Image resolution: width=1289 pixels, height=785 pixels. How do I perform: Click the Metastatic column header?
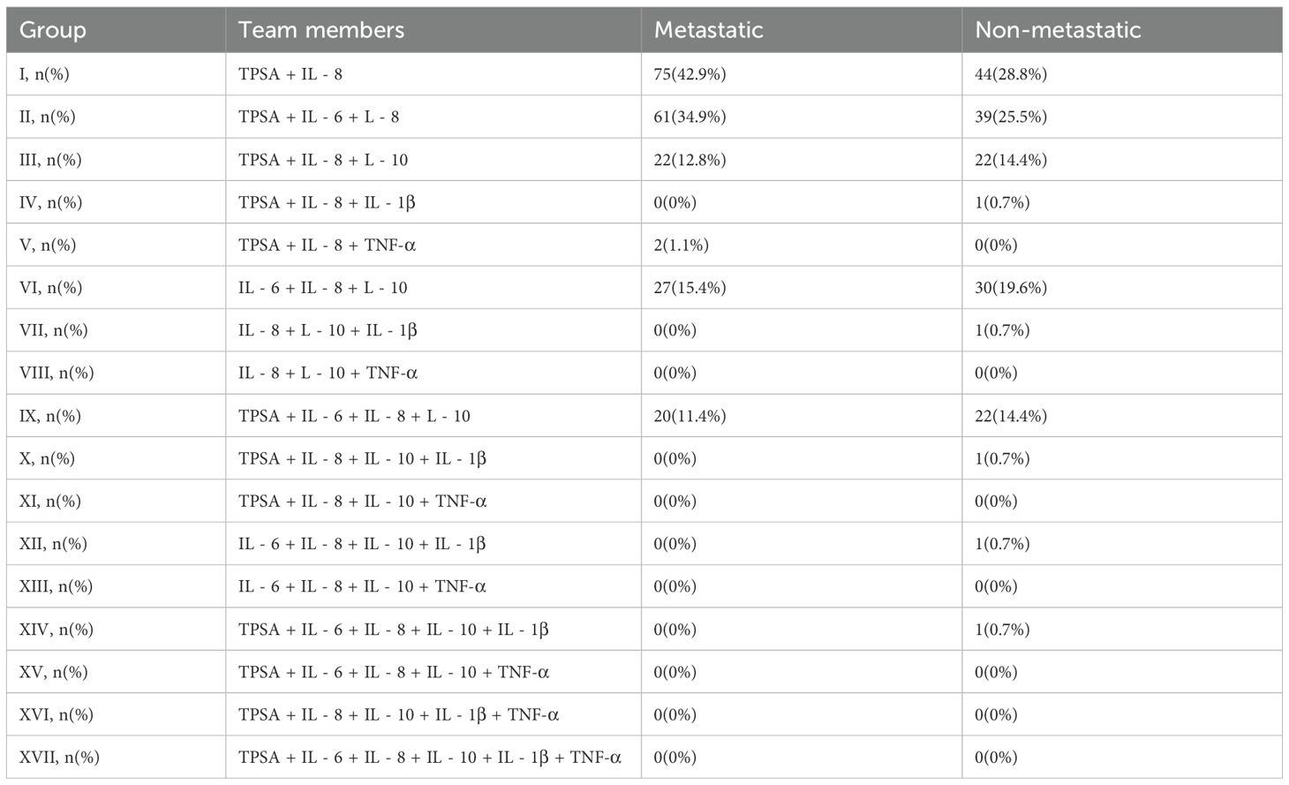(708, 30)
